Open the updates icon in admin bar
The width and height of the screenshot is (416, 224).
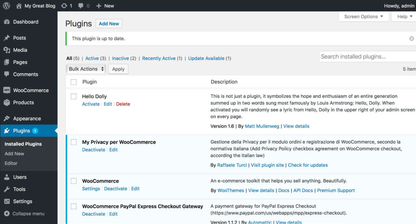coord(64,6)
